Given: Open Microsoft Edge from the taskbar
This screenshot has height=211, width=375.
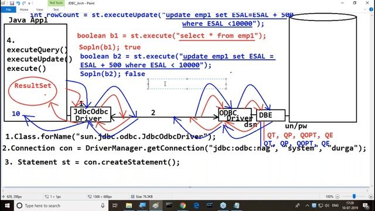Looking at the screenshot, I should (x=196, y=206).
